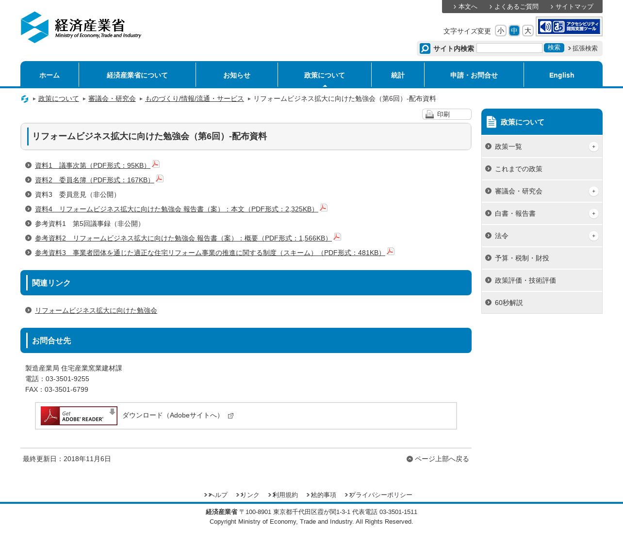
Task: Expand the 政策一覧 sidebar submenu
Action: pos(594,147)
